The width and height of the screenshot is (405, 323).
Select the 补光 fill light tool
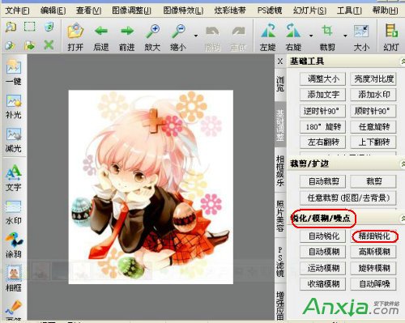tap(14, 106)
